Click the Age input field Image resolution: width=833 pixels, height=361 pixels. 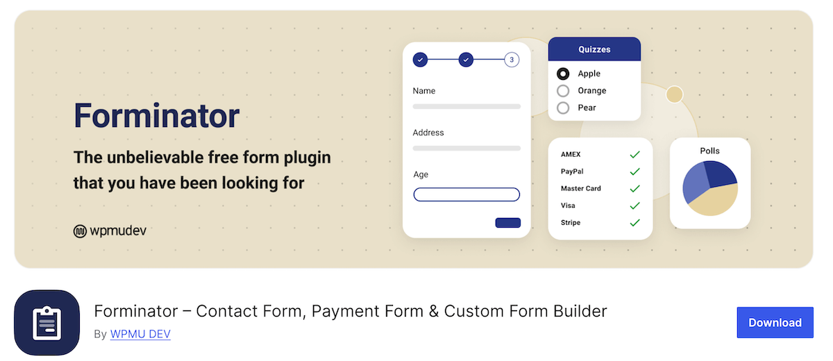click(466, 194)
